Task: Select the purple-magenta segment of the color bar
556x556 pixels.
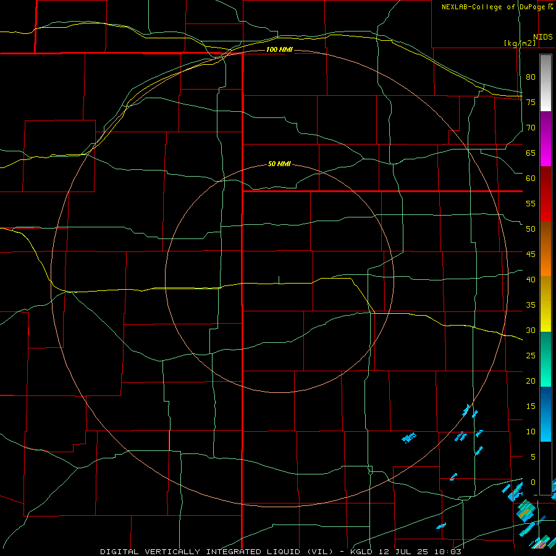Action: coord(545,139)
